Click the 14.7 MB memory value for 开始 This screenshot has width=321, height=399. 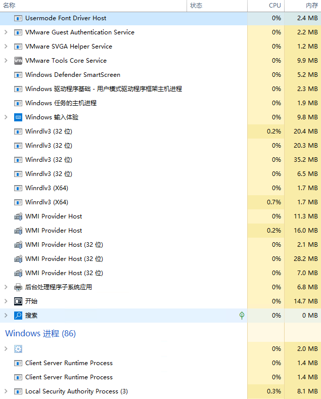pos(306,301)
